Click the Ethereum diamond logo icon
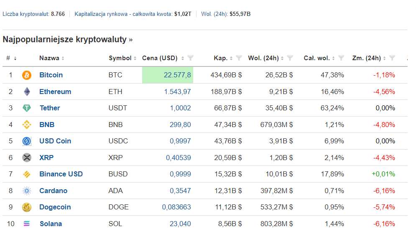The width and height of the screenshot is (416, 242). tap(27, 92)
